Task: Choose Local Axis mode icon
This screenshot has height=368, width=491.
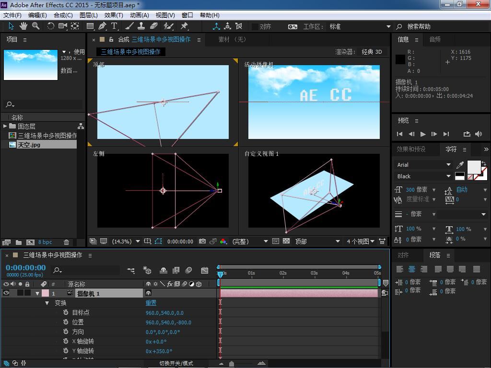Action: pos(216,26)
